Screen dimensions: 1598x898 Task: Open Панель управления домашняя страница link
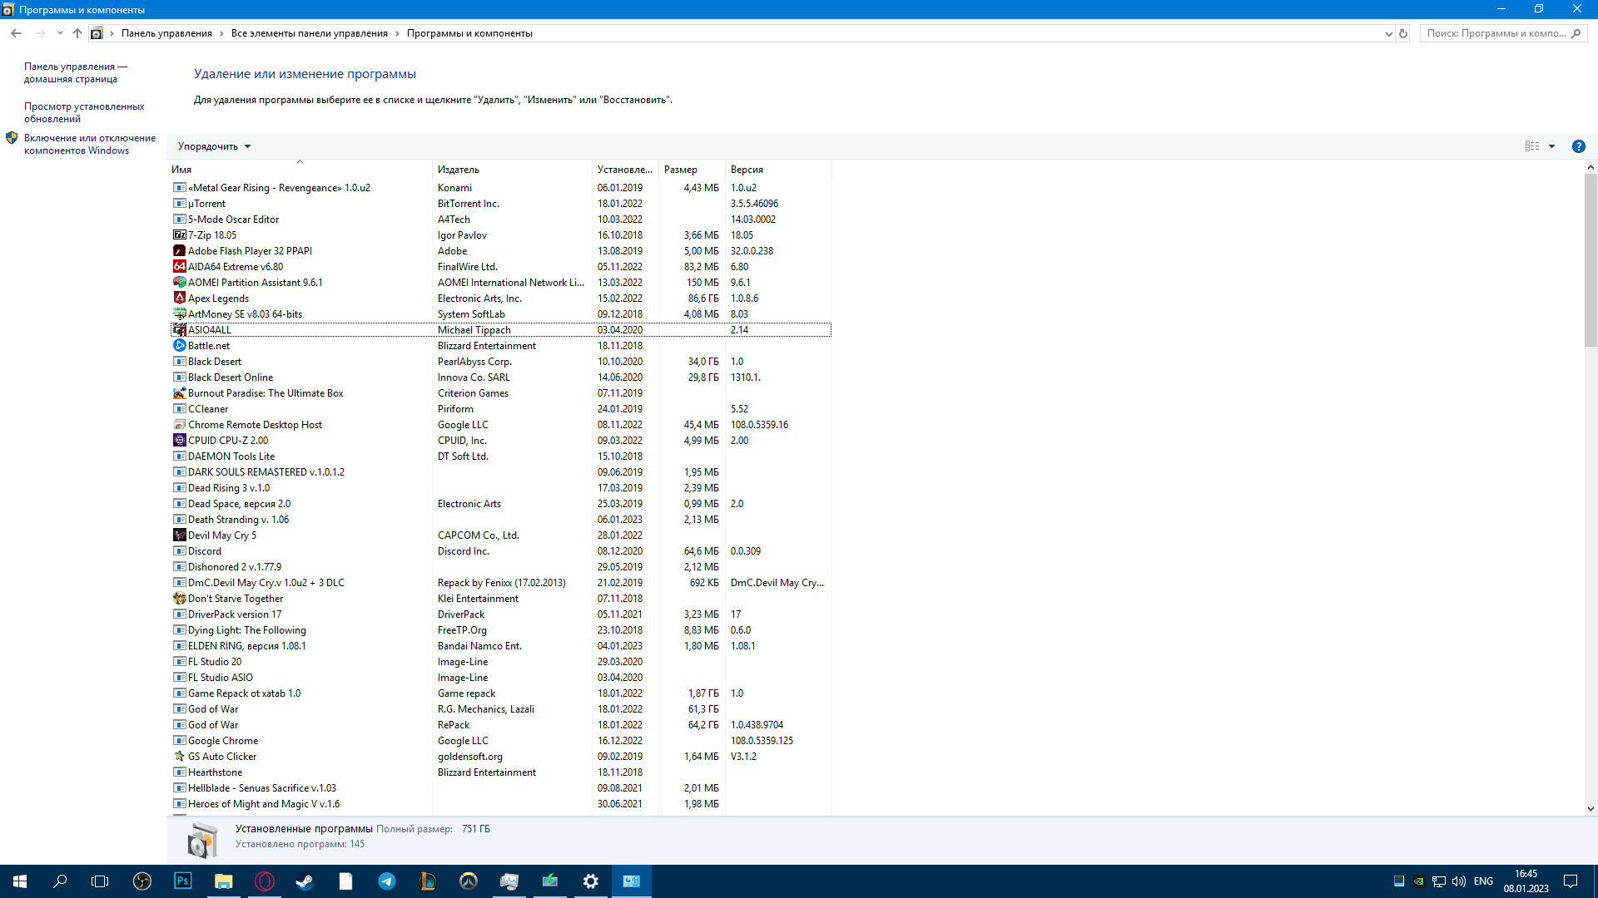pos(75,73)
